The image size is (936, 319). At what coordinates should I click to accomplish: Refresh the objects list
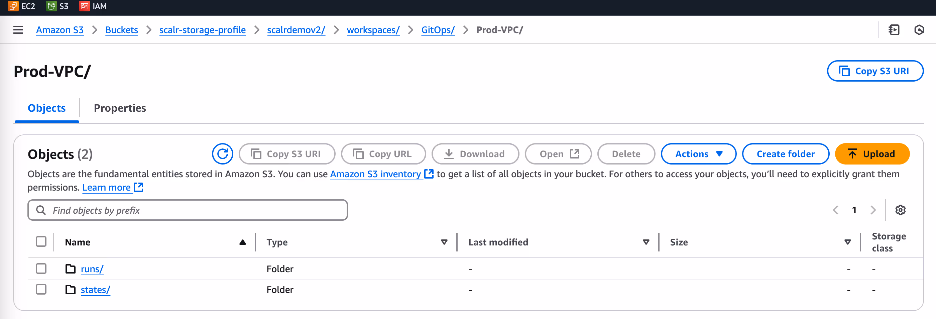coord(222,154)
